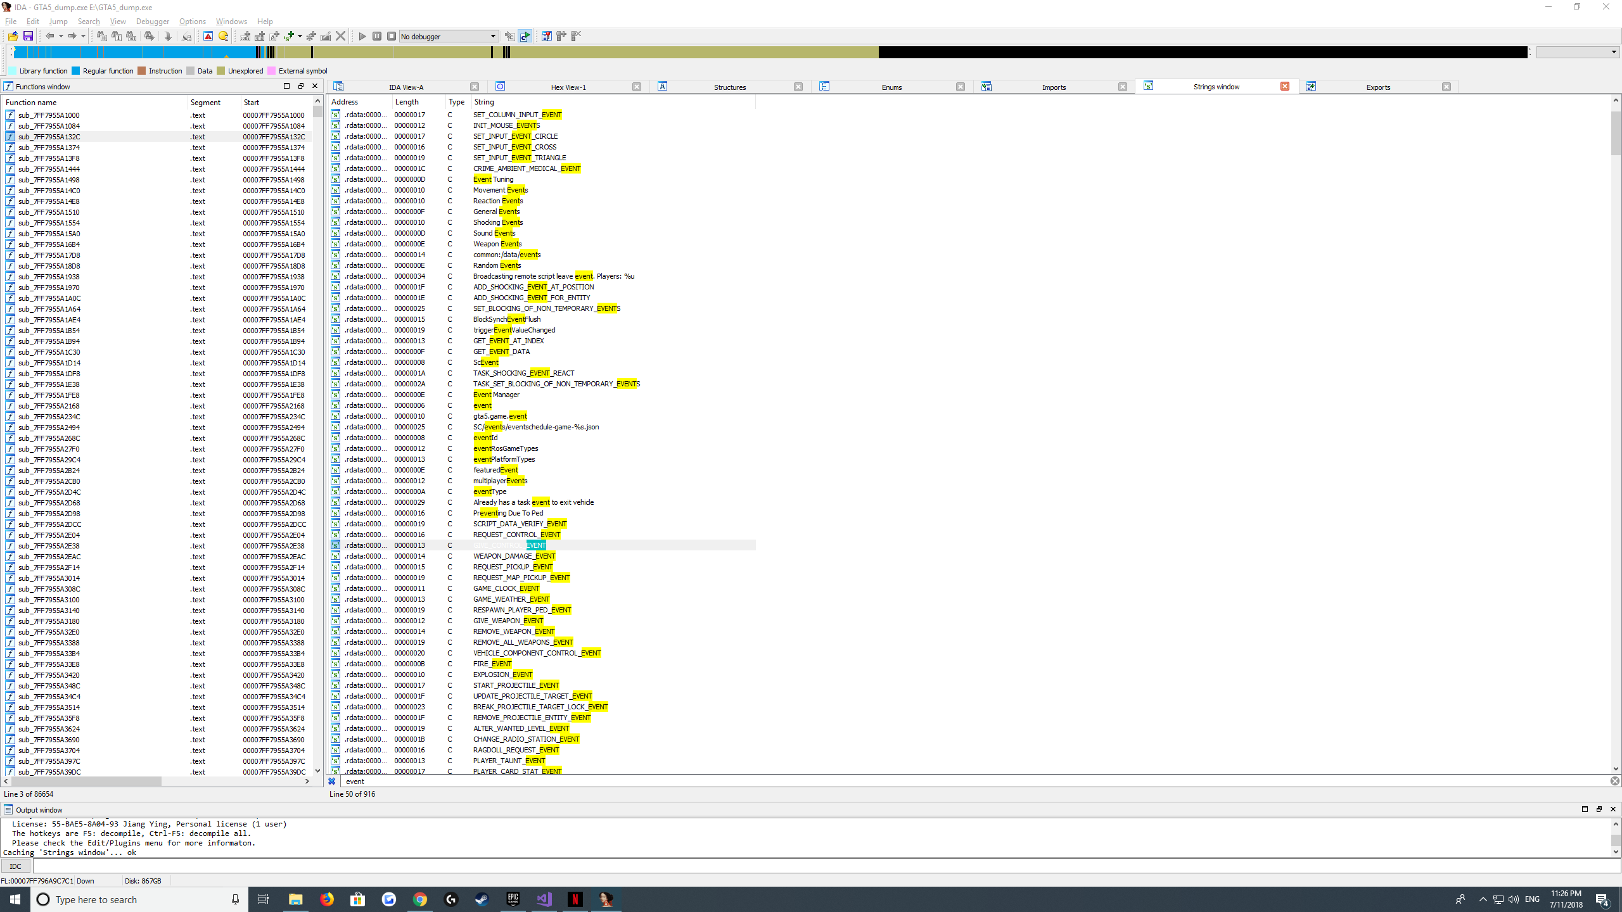Image resolution: width=1622 pixels, height=912 pixels.
Task: Click the Regular function color swatch
Action: (x=75, y=71)
